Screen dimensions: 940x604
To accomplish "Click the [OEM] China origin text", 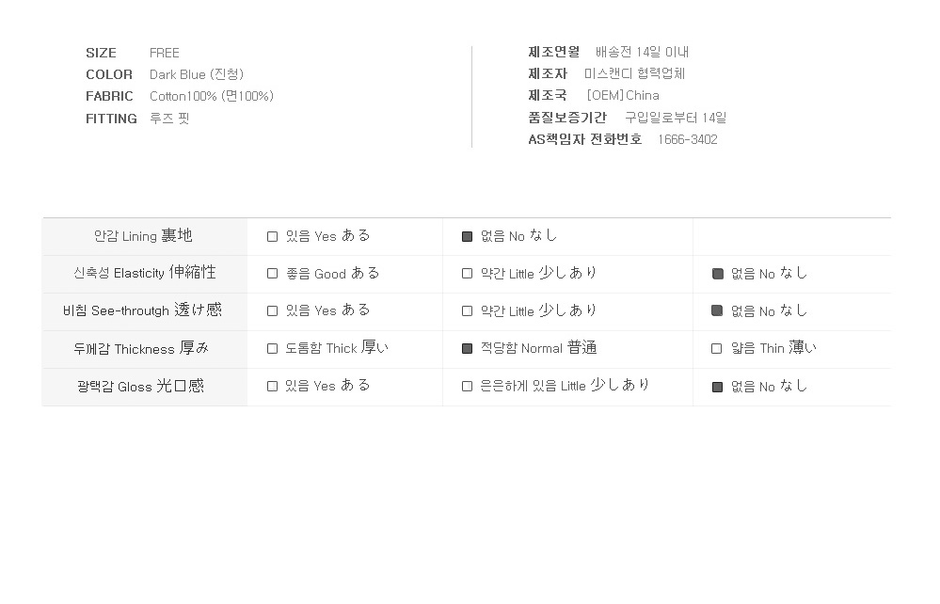I will [623, 95].
